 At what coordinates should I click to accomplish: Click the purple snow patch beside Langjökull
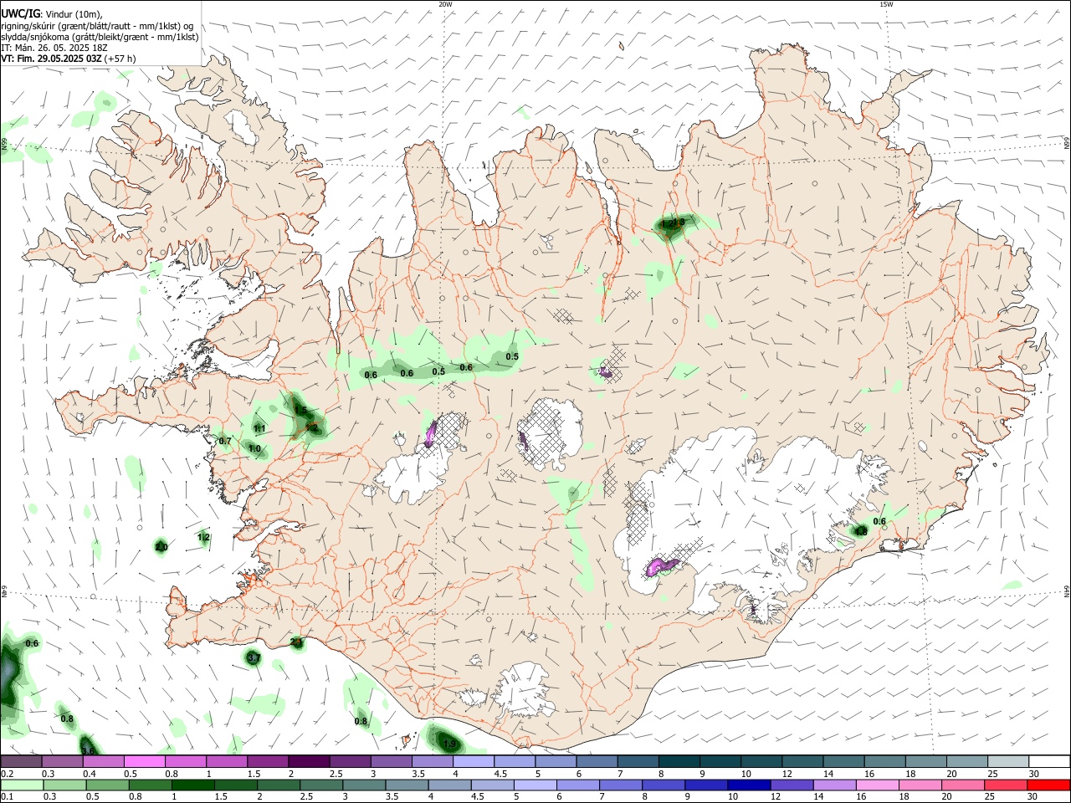432,432
